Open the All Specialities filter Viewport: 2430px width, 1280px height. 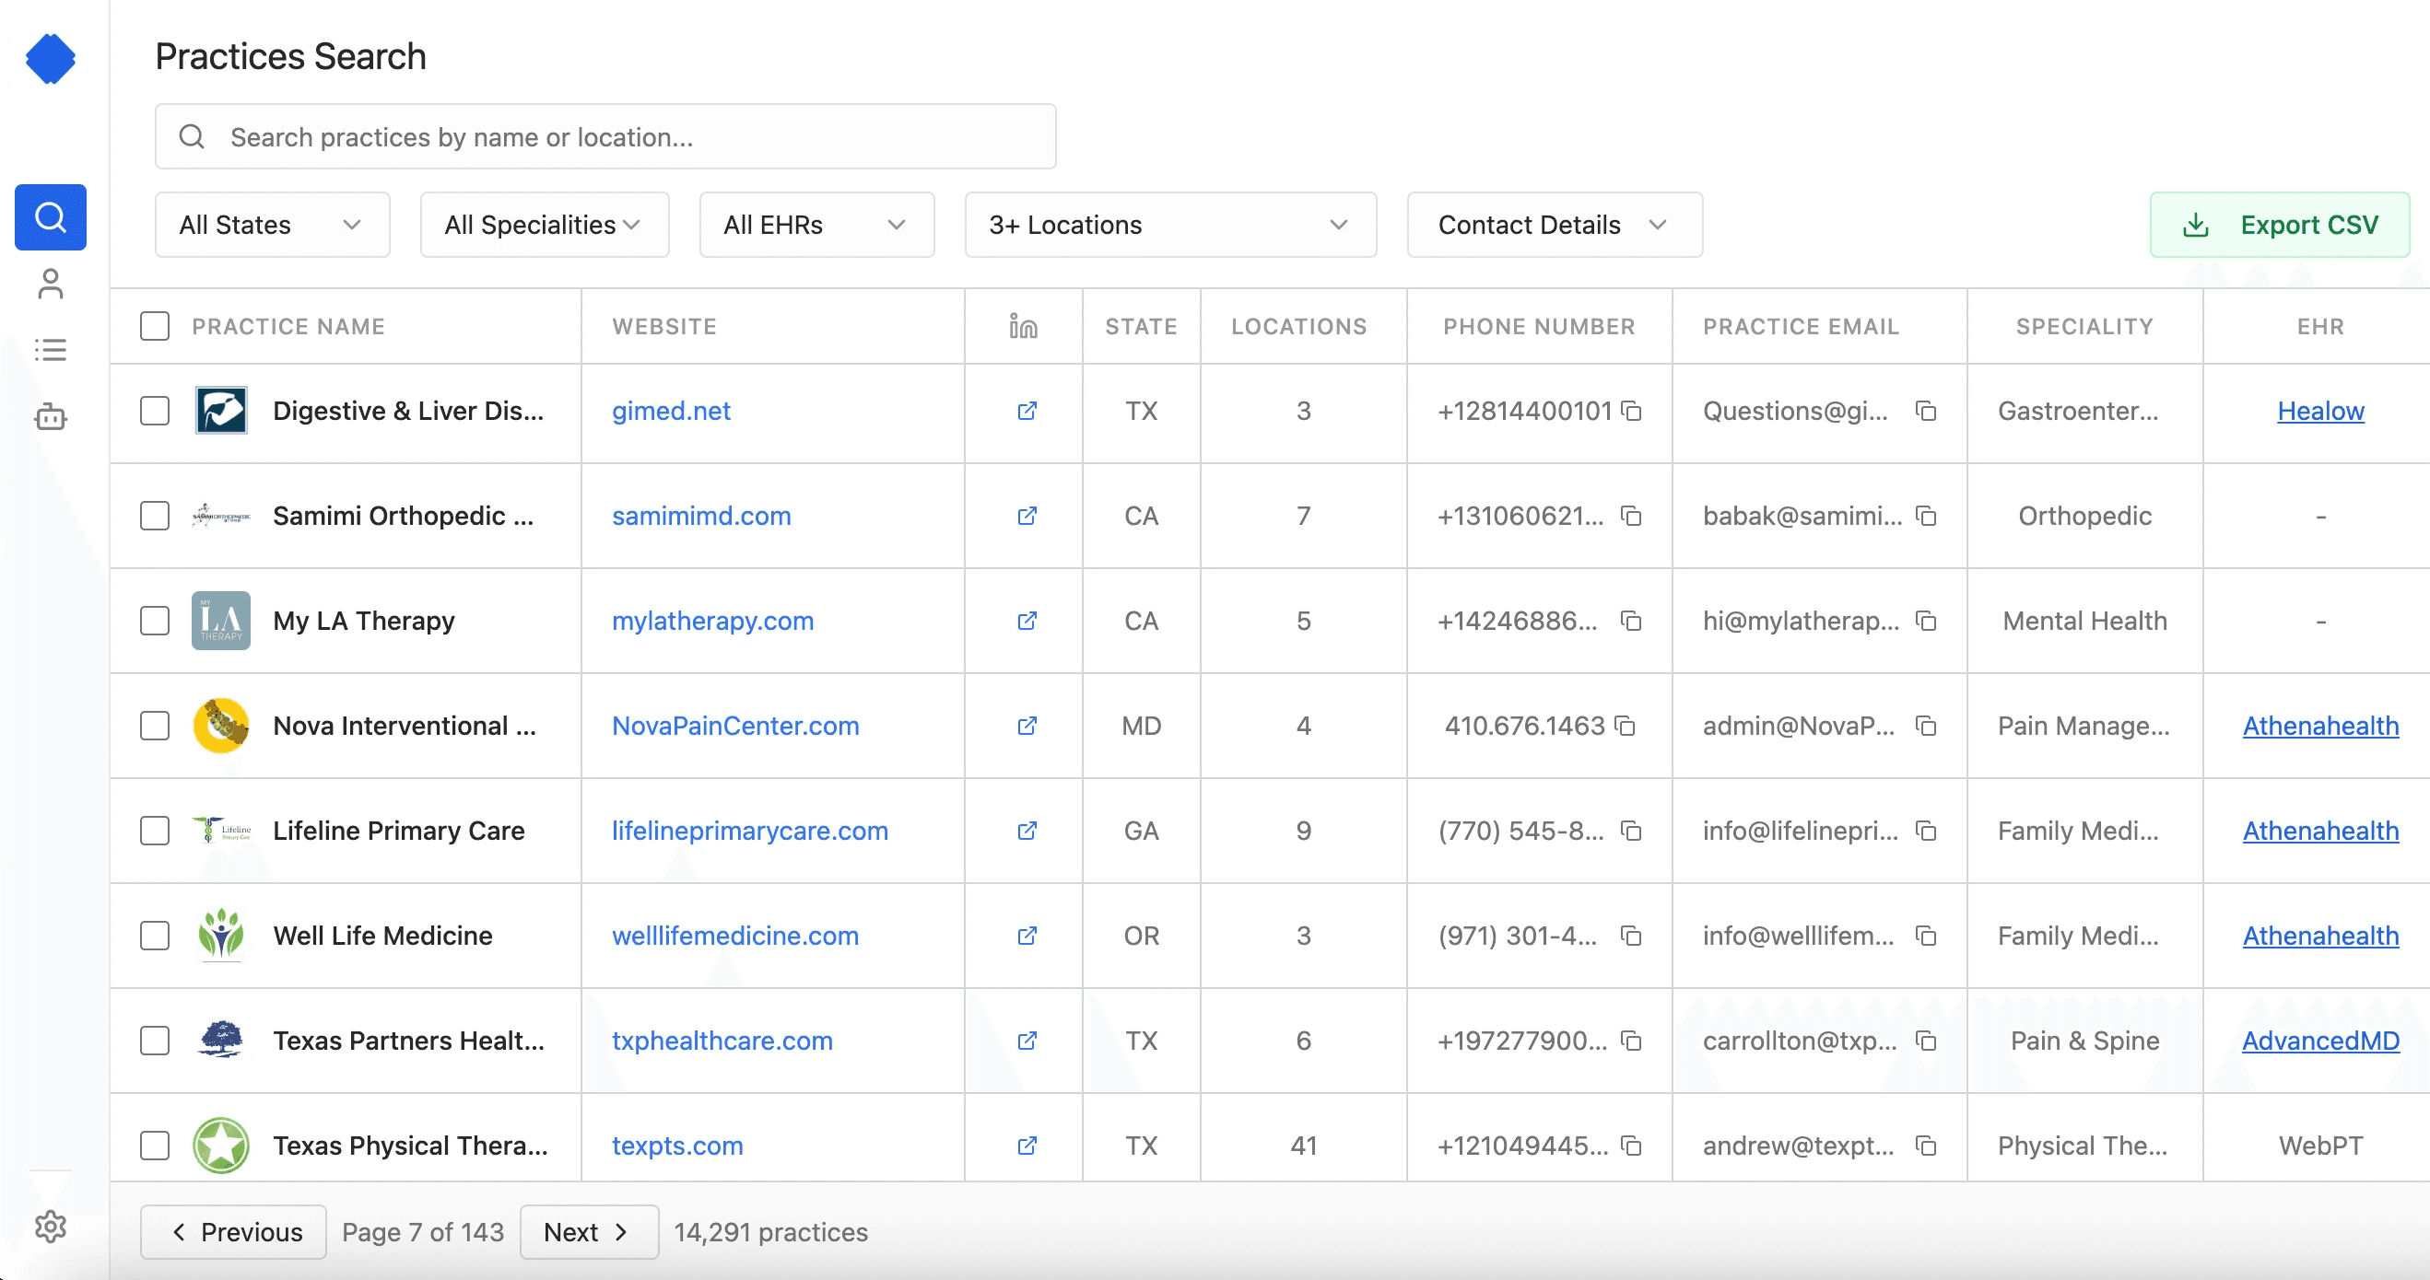pos(544,225)
